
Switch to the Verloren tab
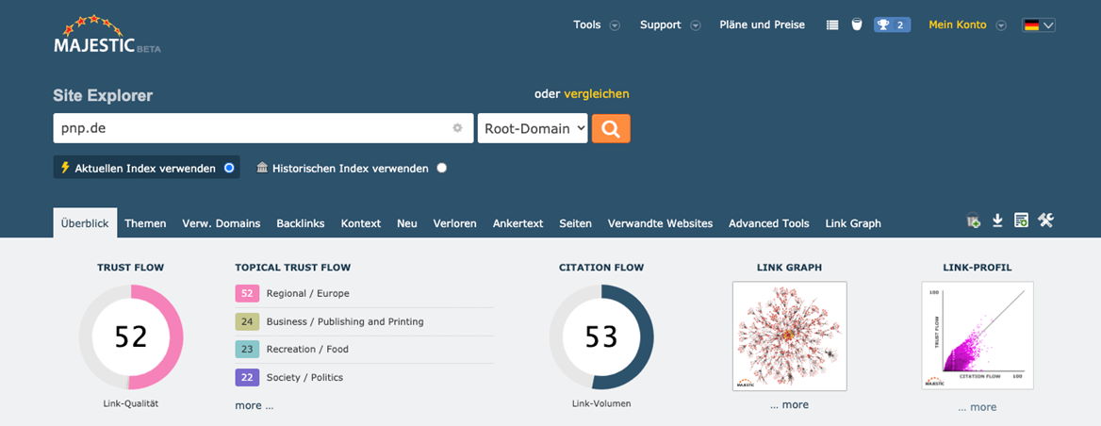(x=455, y=223)
